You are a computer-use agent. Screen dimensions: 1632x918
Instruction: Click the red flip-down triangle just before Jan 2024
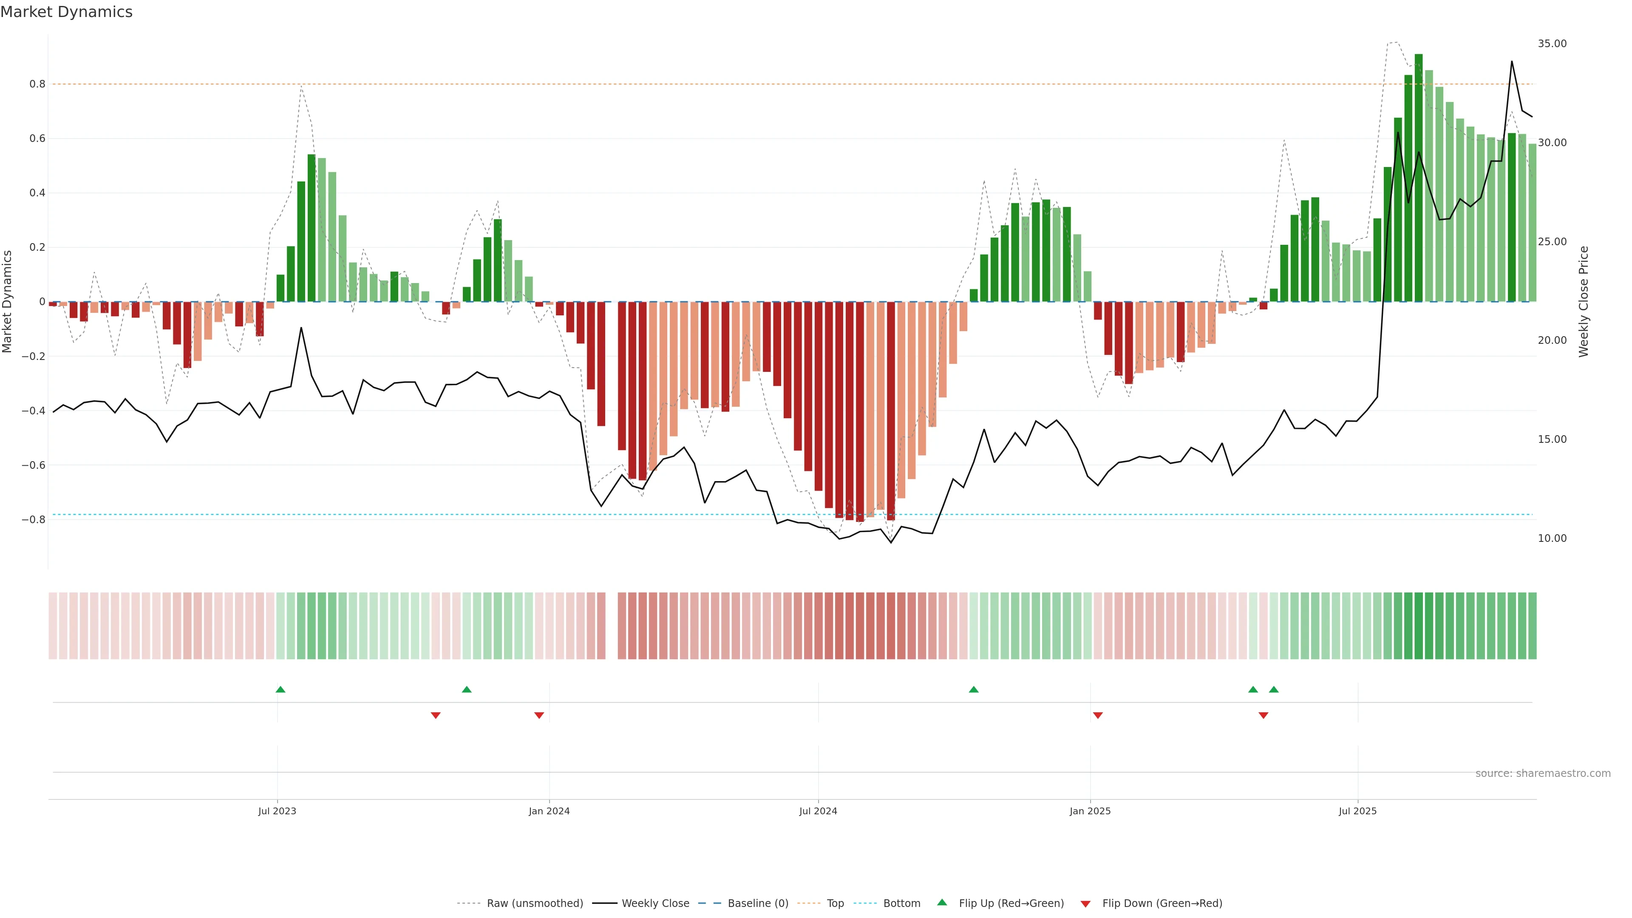point(539,715)
